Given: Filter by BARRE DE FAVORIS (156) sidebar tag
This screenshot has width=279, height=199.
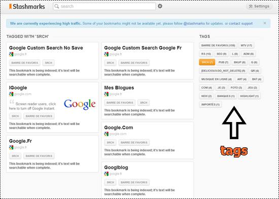Looking at the screenshot, I should pyautogui.click(x=218, y=45).
